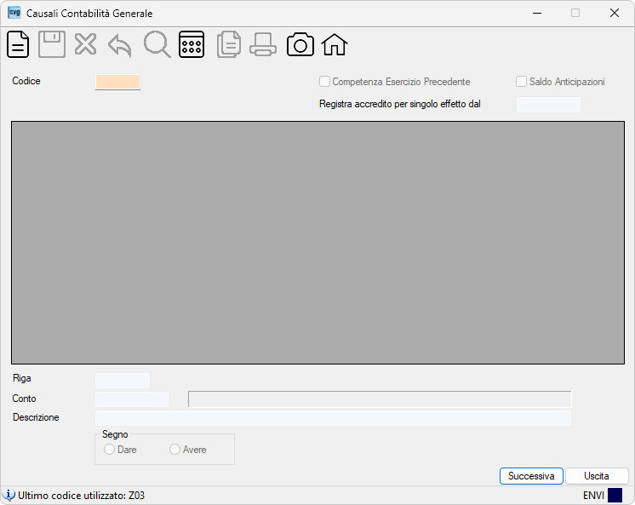Open search with the magnifying glass icon
The image size is (635, 505).
[157, 44]
